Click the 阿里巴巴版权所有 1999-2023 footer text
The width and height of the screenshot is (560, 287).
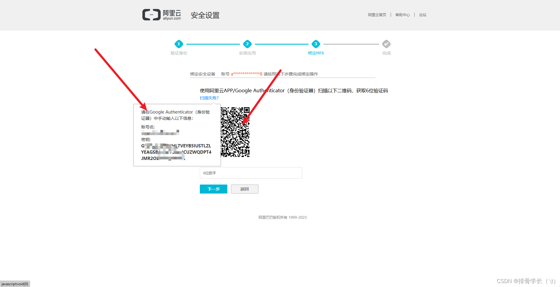click(x=283, y=217)
